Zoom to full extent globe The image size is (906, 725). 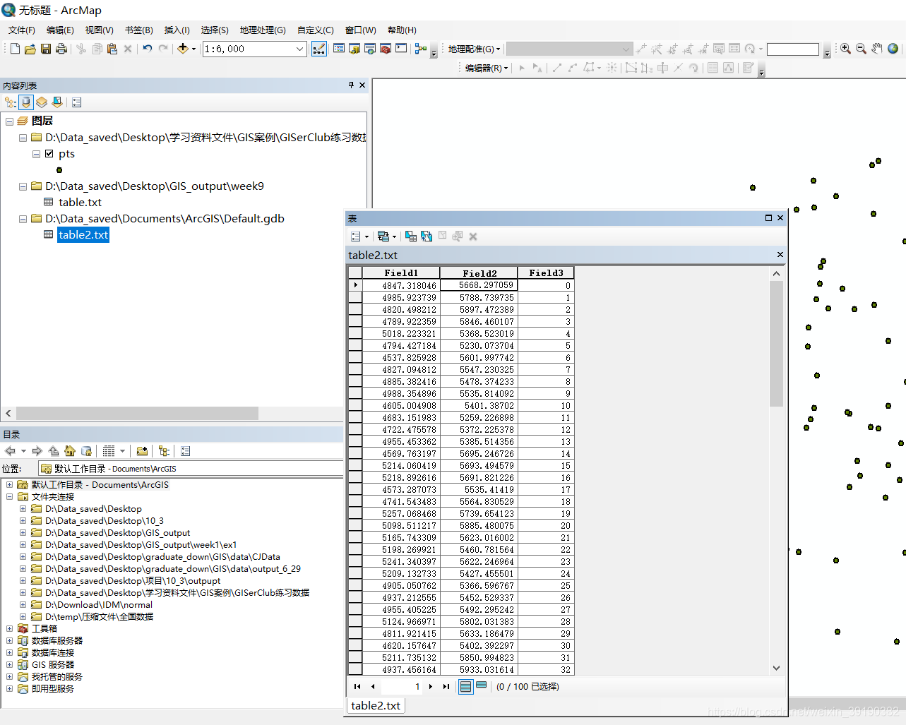[x=893, y=49]
